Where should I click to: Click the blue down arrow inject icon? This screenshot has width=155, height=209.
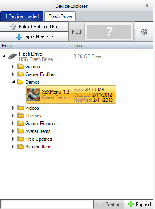(19, 37)
